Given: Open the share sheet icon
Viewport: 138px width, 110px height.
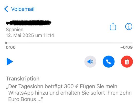Looking at the screenshot, I should 113,26.
